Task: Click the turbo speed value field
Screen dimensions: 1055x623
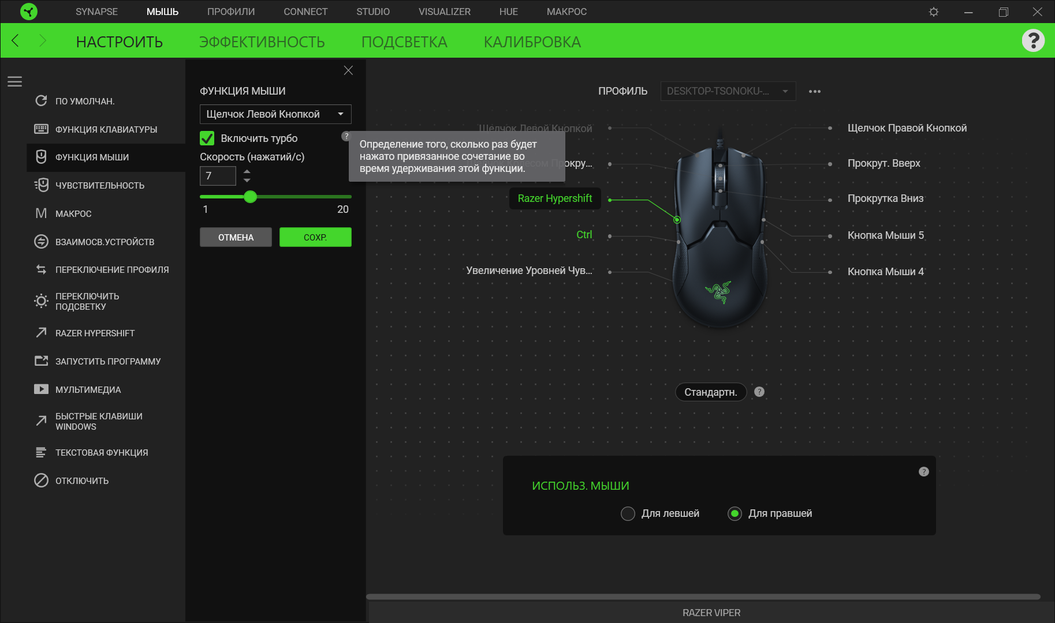Action: [218, 176]
